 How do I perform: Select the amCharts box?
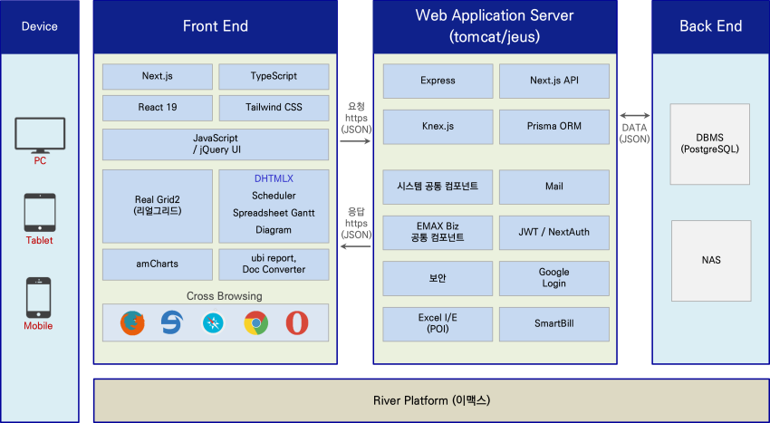[x=157, y=264]
